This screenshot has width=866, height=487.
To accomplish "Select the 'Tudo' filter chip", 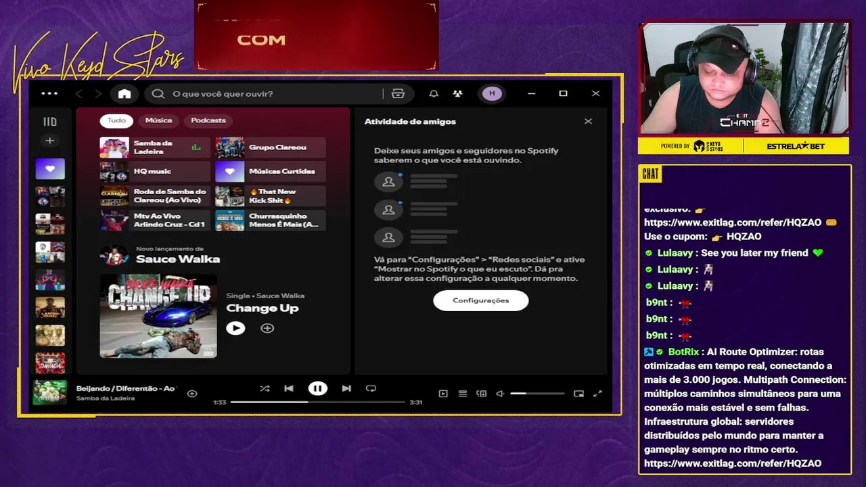I will click(x=116, y=120).
